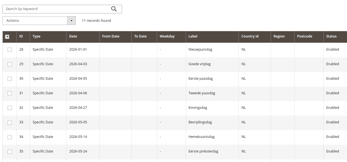Tick the checkbox for row ID 30

10,79
